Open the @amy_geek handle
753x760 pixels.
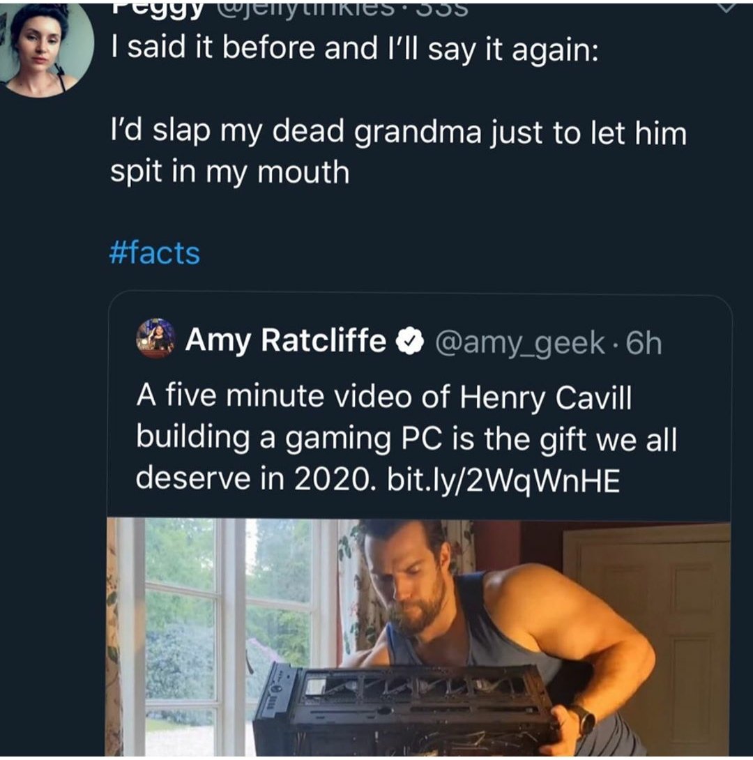click(520, 342)
